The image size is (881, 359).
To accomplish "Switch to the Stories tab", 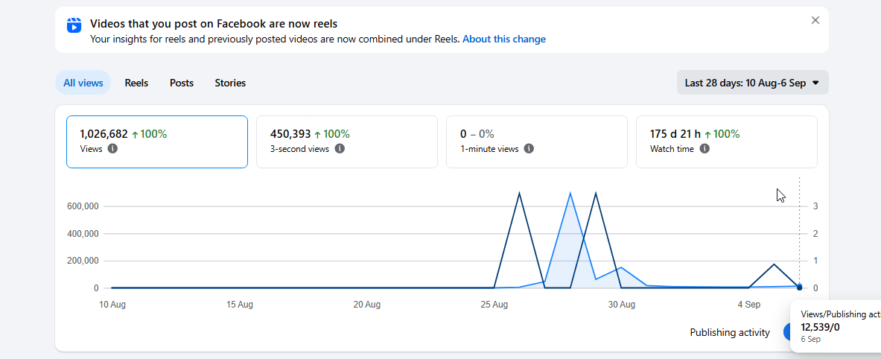I will pos(230,83).
